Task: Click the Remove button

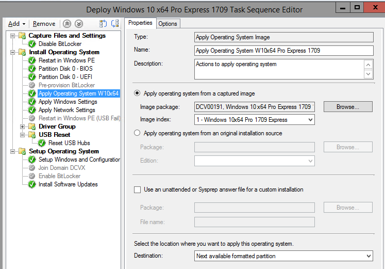Action: click(44, 24)
